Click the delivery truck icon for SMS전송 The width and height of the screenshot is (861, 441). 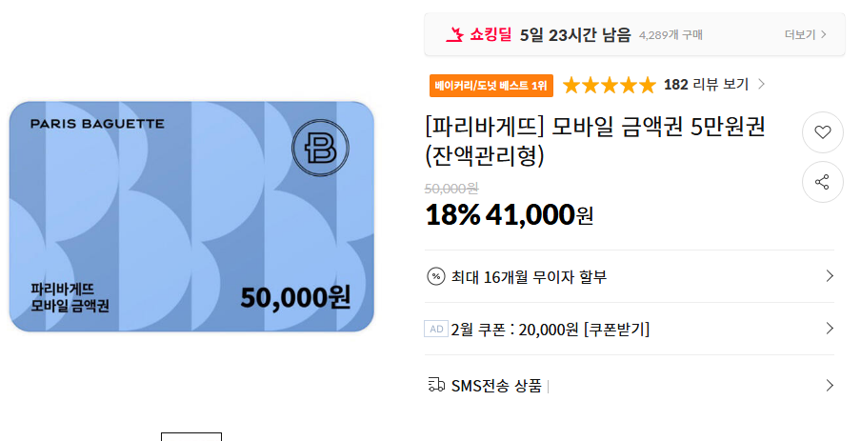[436, 386]
